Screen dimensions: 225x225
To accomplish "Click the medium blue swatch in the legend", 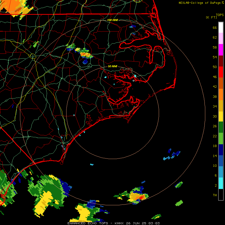I will [x=221, y=161].
